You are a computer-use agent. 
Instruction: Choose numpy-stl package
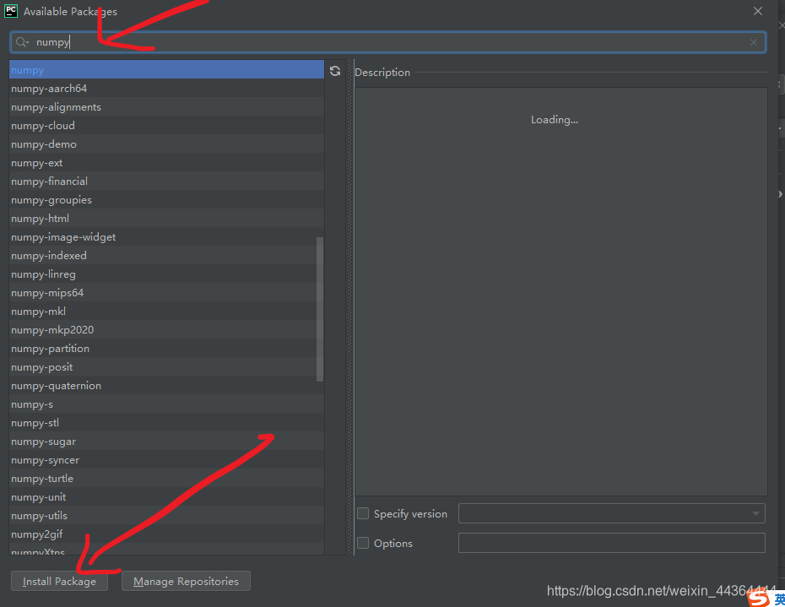(167, 423)
